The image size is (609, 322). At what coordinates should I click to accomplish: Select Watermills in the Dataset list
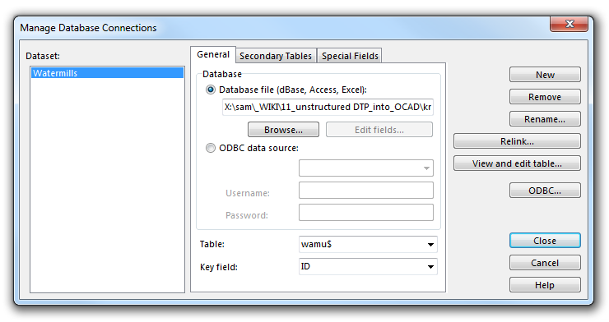pos(107,73)
